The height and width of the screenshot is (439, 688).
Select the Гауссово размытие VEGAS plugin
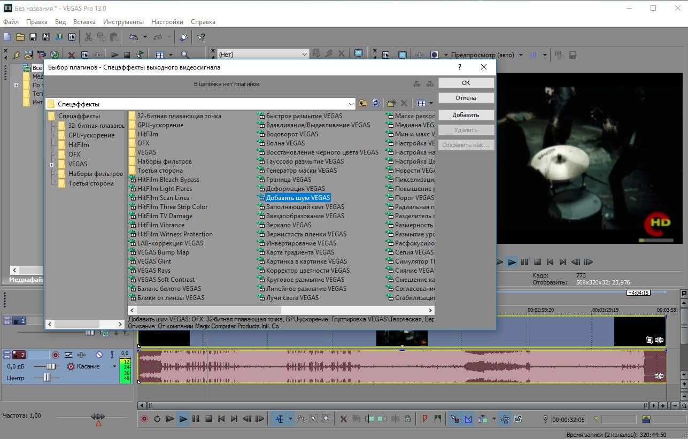click(x=305, y=161)
